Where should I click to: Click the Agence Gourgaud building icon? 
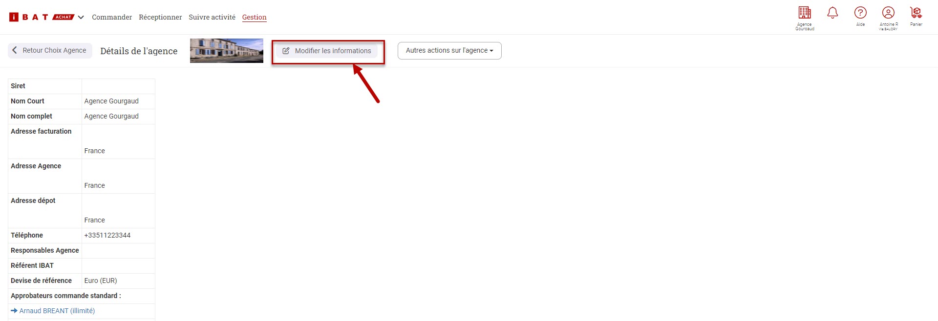click(x=805, y=13)
